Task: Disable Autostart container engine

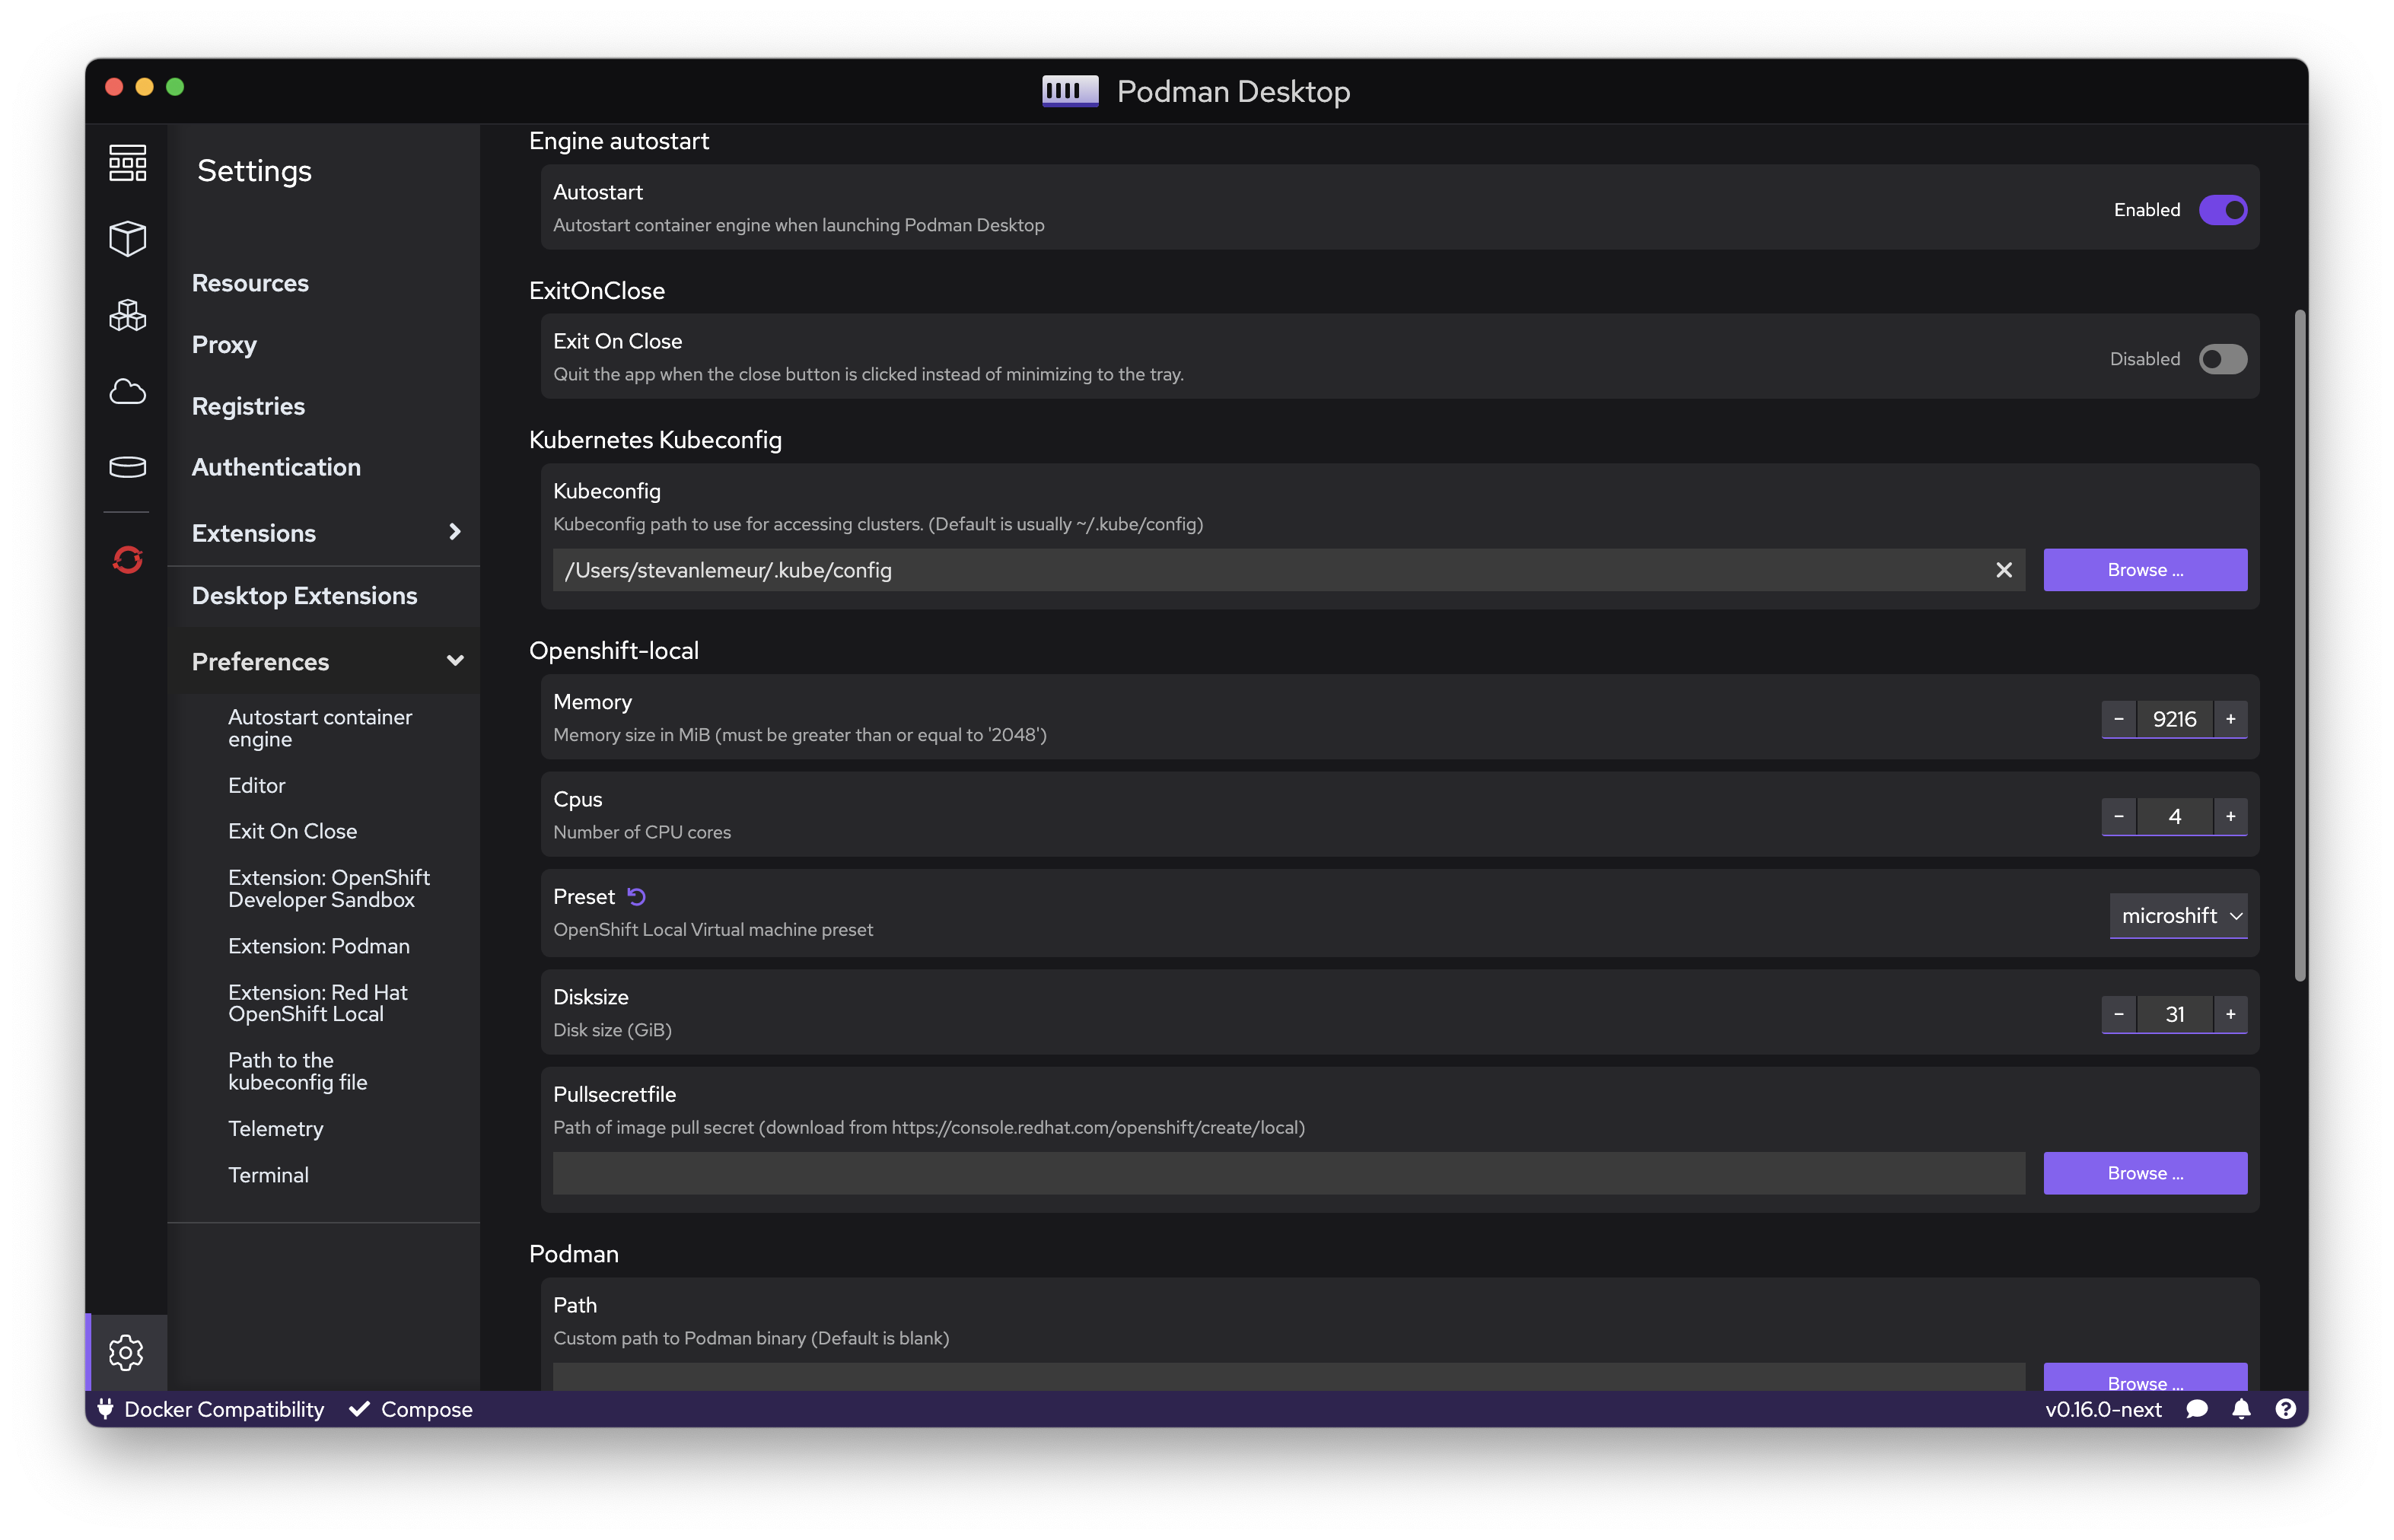Action: tap(2222, 209)
